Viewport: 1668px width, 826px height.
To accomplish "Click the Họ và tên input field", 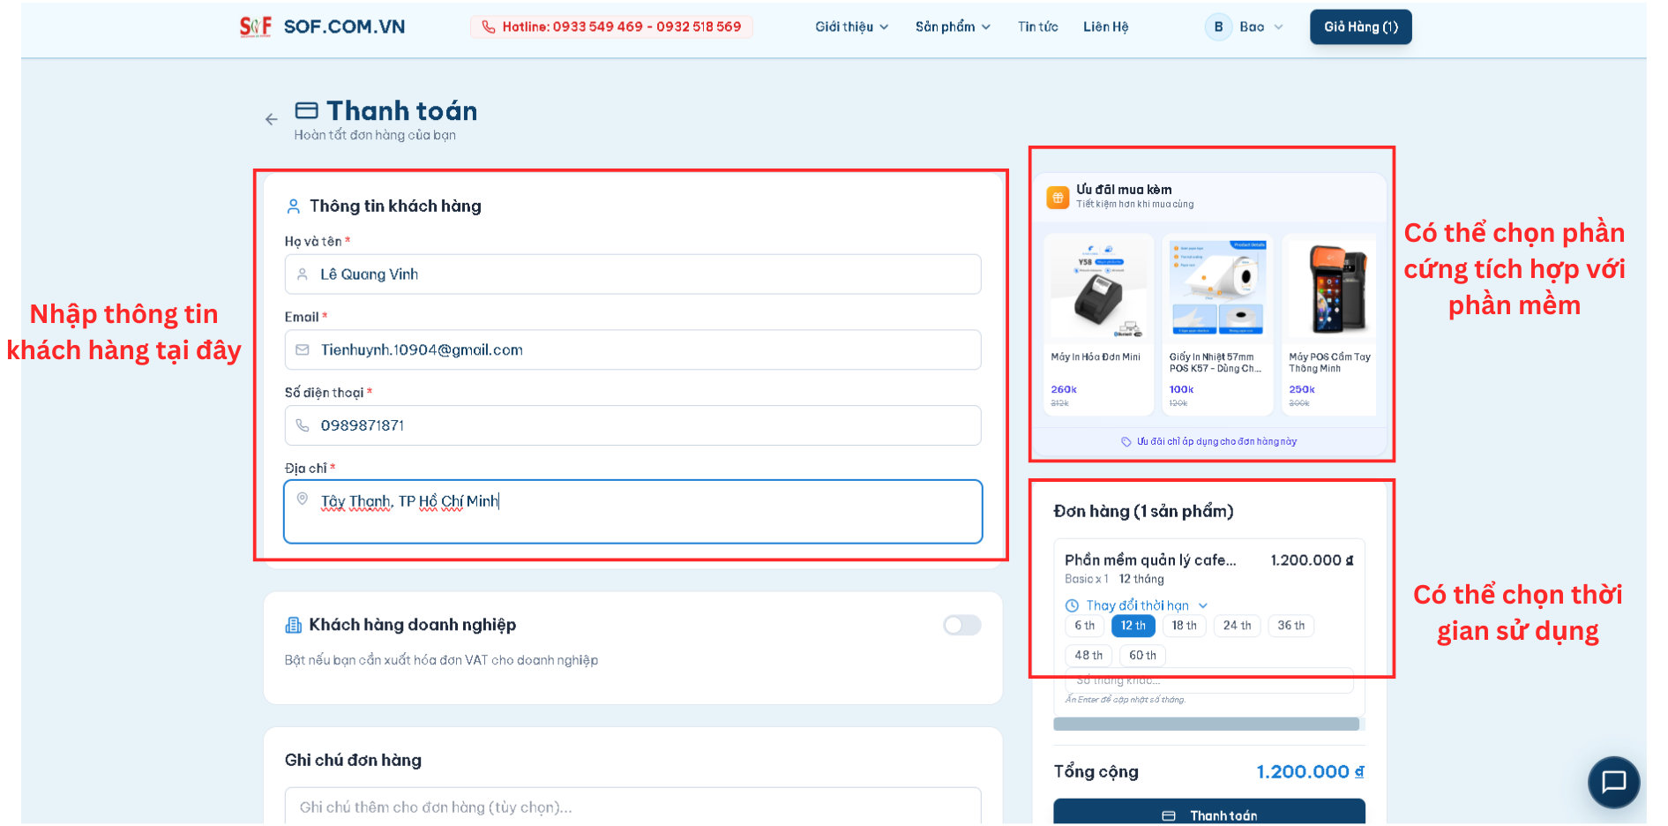I will pyautogui.click(x=632, y=274).
